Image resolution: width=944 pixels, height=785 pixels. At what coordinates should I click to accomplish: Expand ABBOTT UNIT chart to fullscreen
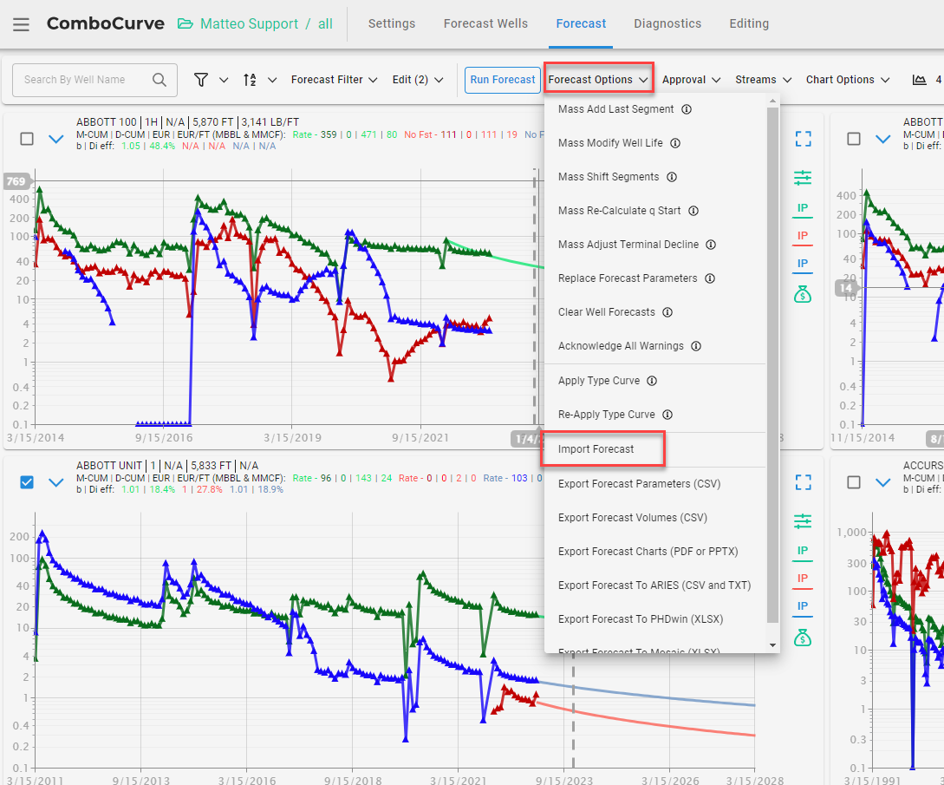(x=803, y=482)
